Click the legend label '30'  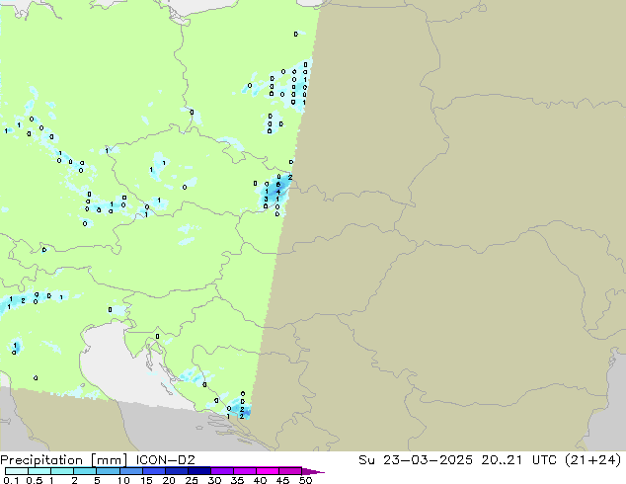(214, 480)
